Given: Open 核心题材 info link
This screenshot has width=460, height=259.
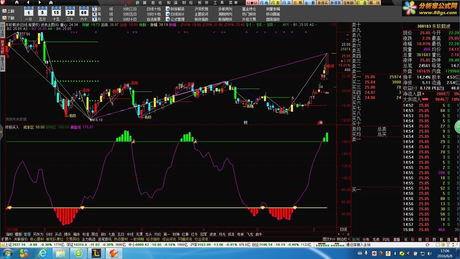Looking at the screenshot, I should coord(37,239).
